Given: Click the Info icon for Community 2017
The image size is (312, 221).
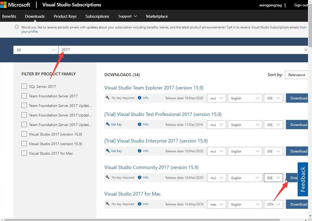Looking at the screenshot, I should (140, 177).
